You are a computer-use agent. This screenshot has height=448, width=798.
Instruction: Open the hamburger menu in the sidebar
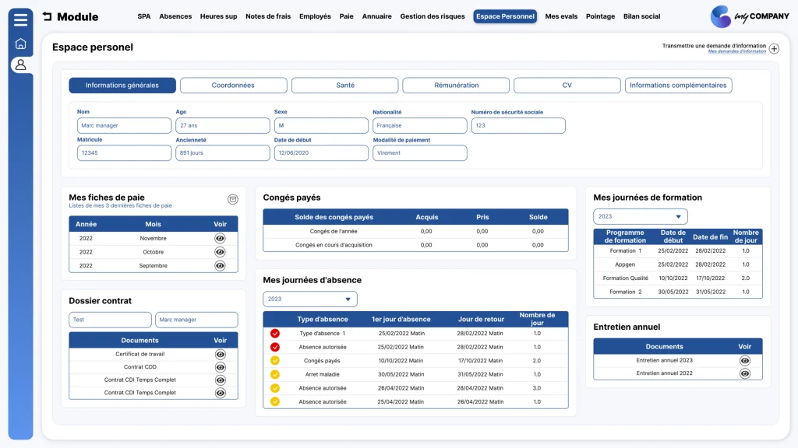(20, 19)
